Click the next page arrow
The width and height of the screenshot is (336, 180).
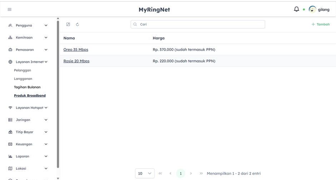pos(191,174)
